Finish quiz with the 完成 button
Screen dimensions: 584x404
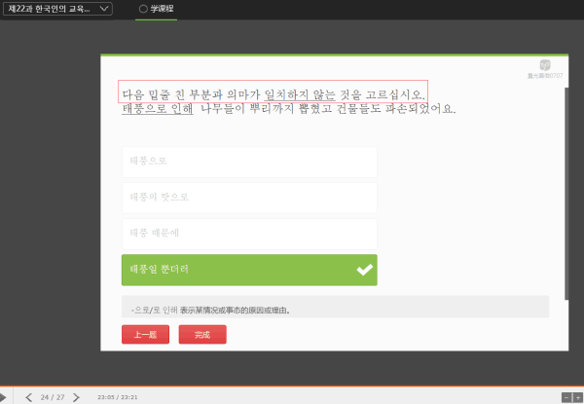point(202,334)
